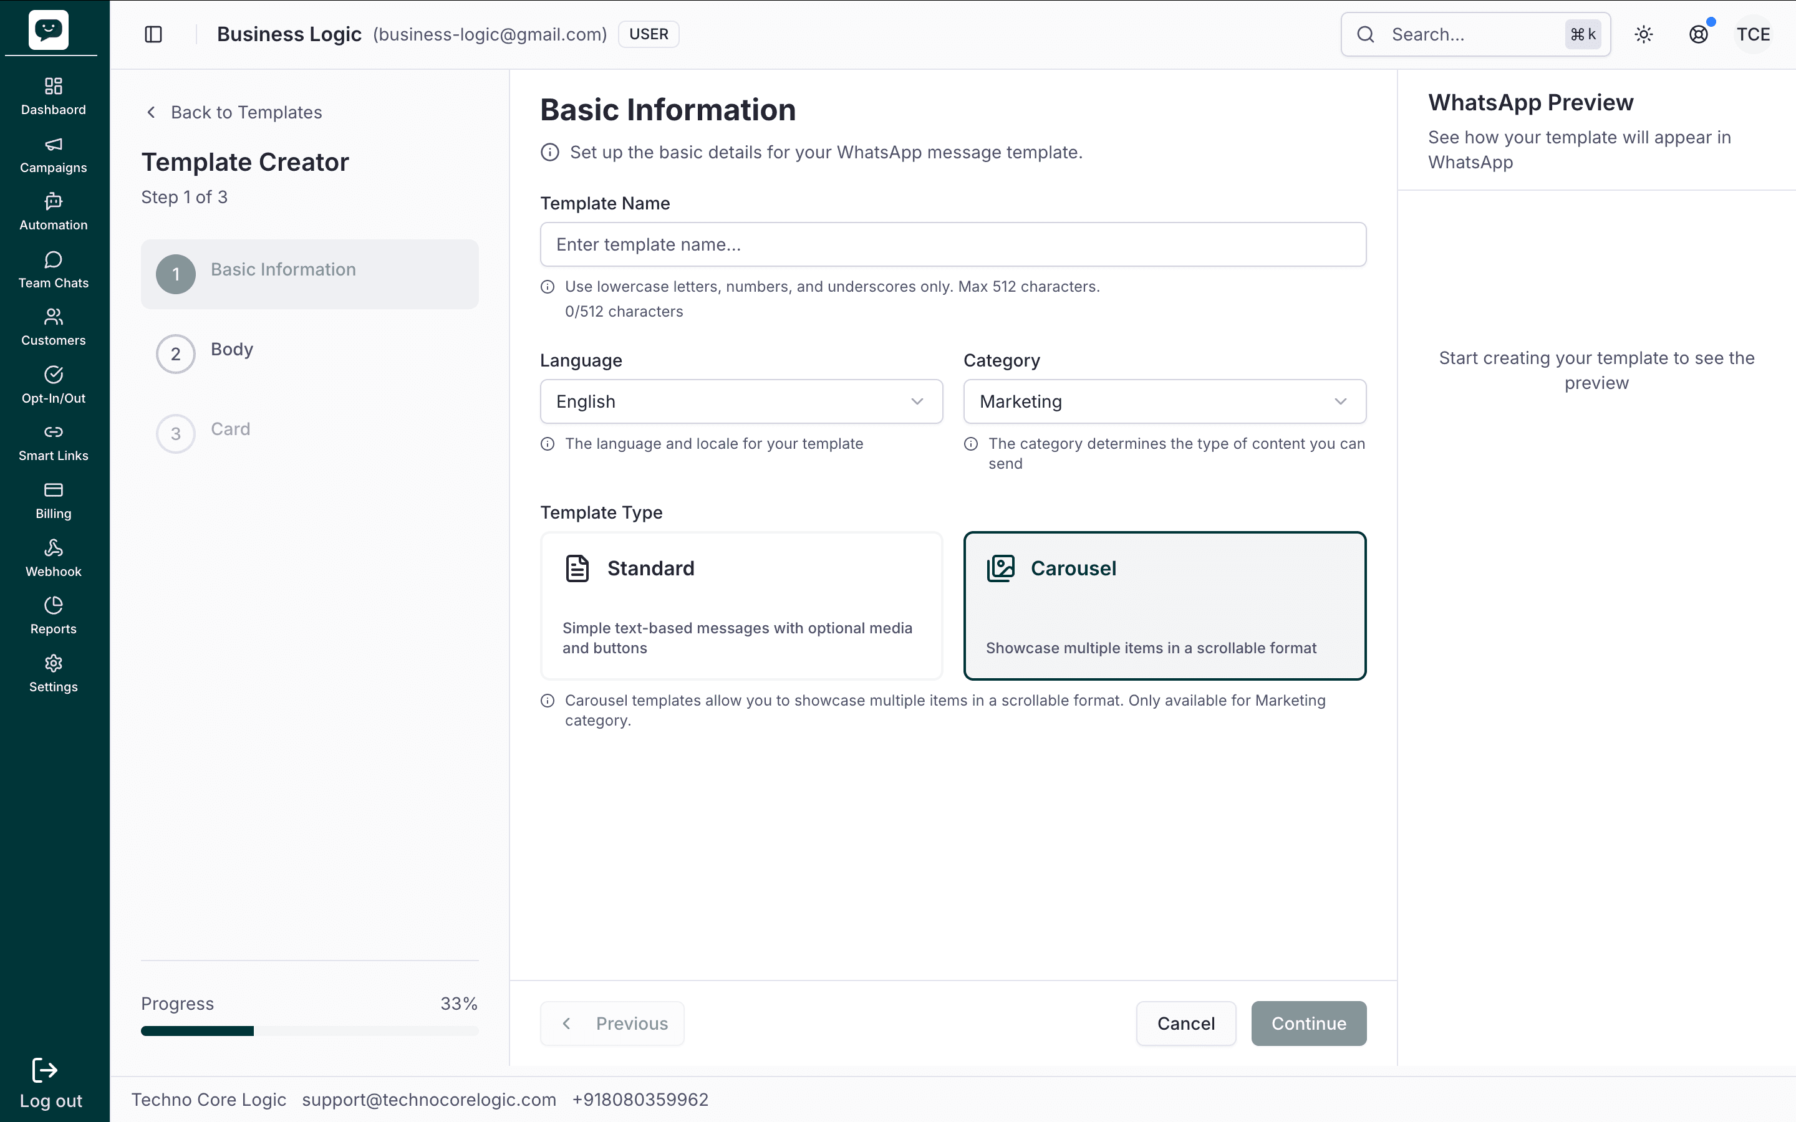1796x1122 pixels.
Task: Open the Automation bot icon
Action: pyautogui.click(x=54, y=201)
